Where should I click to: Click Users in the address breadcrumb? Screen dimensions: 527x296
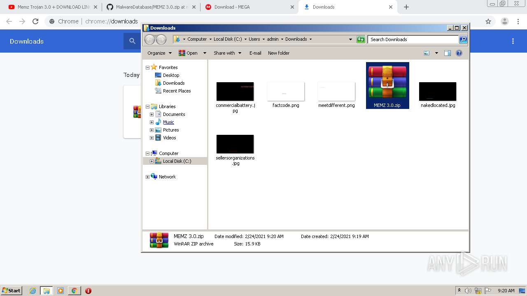coord(254,39)
